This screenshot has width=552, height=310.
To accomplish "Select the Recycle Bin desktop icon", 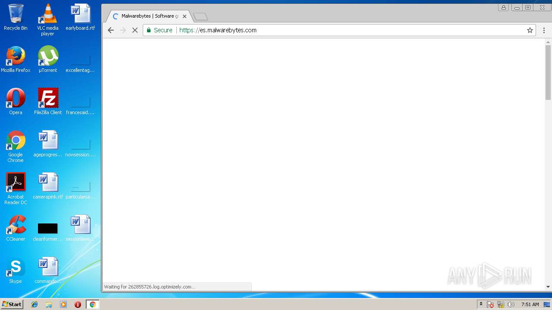I will point(16,18).
